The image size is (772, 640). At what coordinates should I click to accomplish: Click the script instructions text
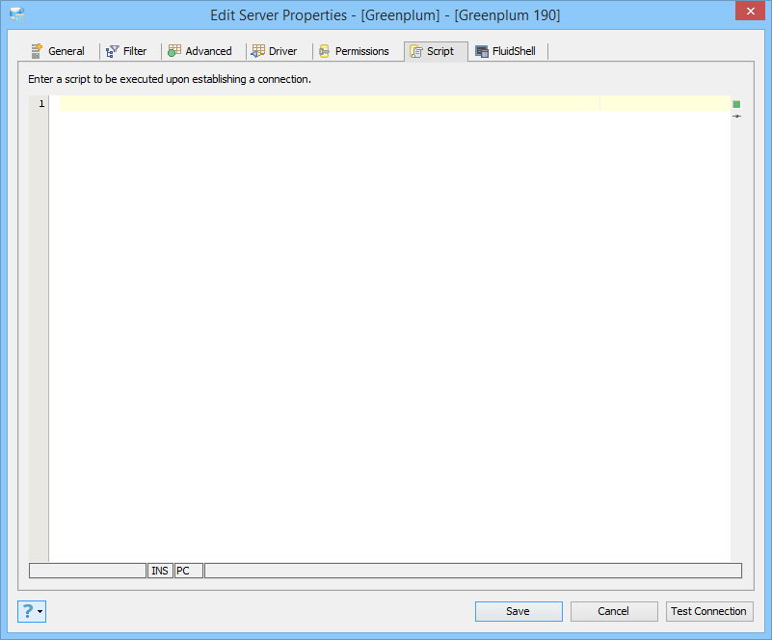click(170, 79)
